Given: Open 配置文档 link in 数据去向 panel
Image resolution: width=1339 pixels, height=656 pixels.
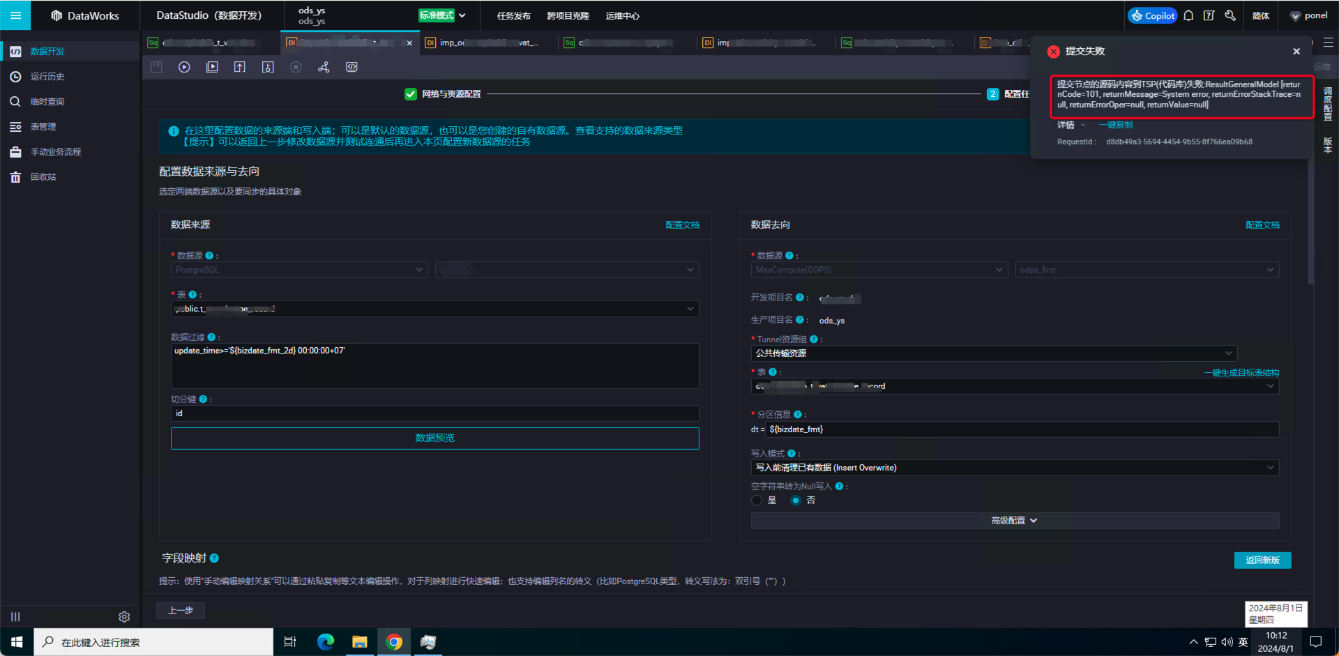Looking at the screenshot, I should pos(1262,225).
